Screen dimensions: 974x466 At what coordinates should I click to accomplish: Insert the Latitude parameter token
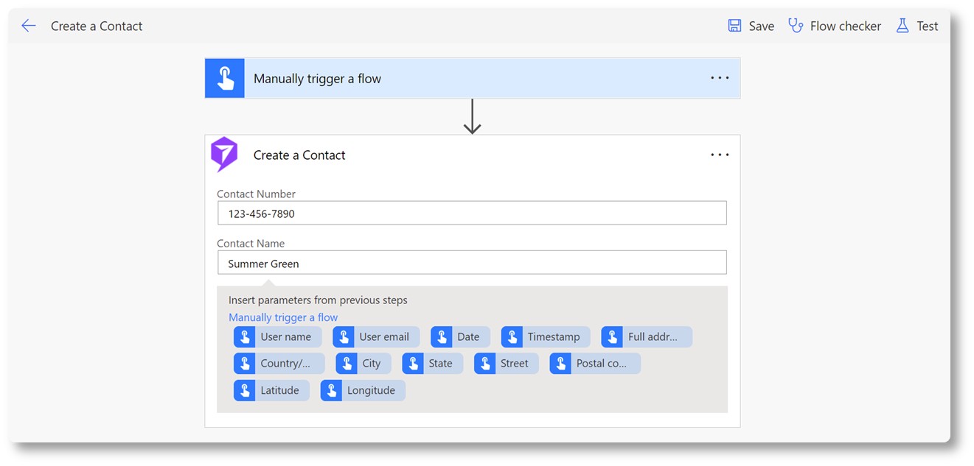click(x=271, y=390)
